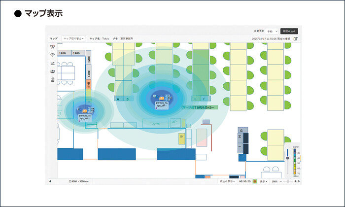Click the access point antenna sidebar icon

pos(52,47)
